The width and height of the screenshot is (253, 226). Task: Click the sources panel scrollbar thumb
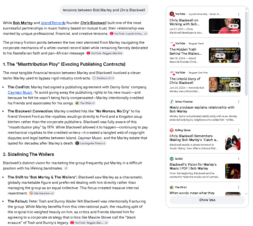pyautogui.click(x=246, y=54)
